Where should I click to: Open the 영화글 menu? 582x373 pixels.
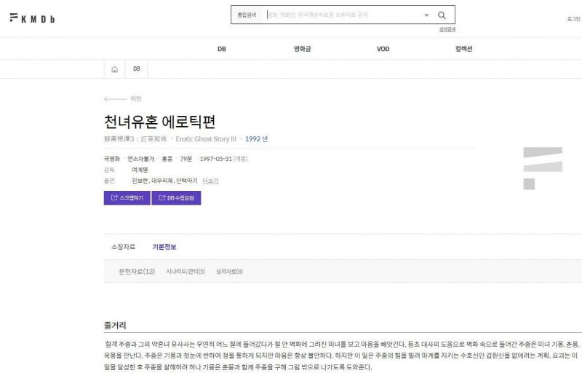click(302, 49)
